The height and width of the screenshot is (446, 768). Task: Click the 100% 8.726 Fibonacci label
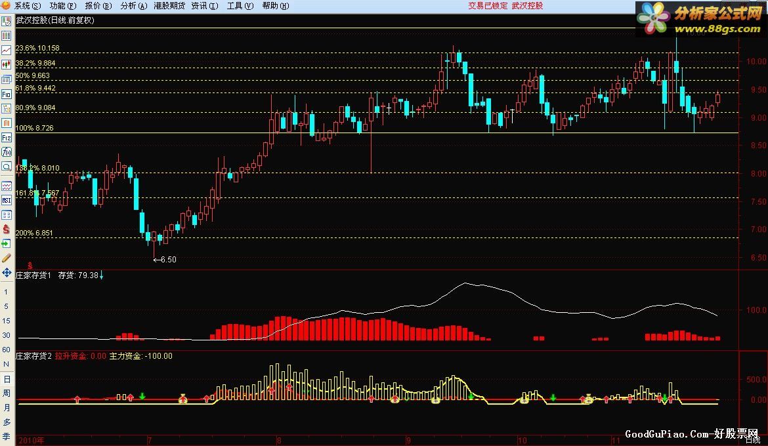pyautogui.click(x=34, y=128)
